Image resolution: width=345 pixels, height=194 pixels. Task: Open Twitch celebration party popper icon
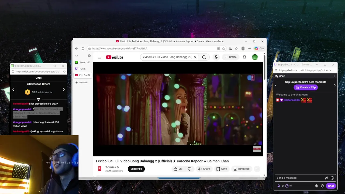click(327, 178)
